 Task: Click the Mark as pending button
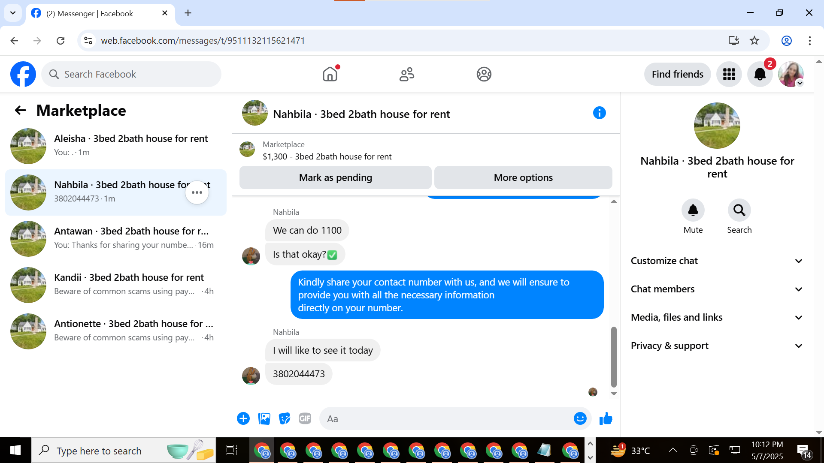click(335, 177)
